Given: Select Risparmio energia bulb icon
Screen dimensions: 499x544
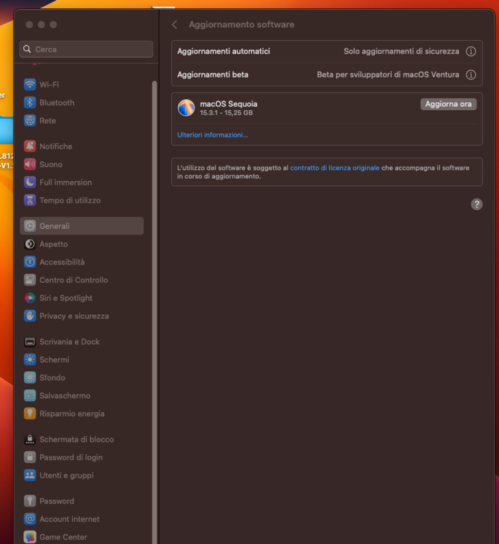Looking at the screenshot, I should 30,413.
